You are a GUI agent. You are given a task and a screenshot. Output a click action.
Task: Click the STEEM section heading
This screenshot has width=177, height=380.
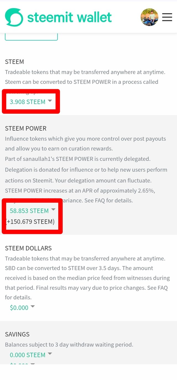pyautogui.click(x=14, y=62)
